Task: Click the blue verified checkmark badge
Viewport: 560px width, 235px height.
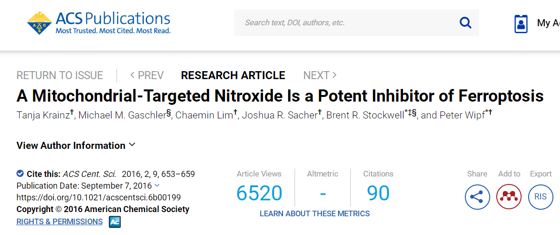Action: (x=20, y=174)
